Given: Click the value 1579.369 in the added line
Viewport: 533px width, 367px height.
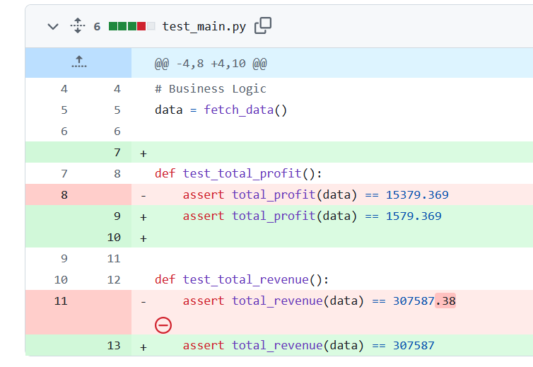Looking at the screenshot, I should tap(414, 216).
